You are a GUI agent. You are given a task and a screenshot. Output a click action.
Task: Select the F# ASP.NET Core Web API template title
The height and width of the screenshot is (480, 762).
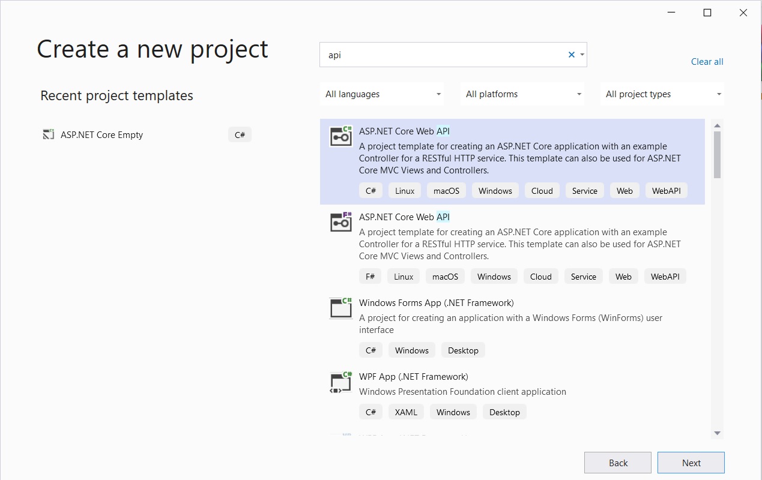404,217
